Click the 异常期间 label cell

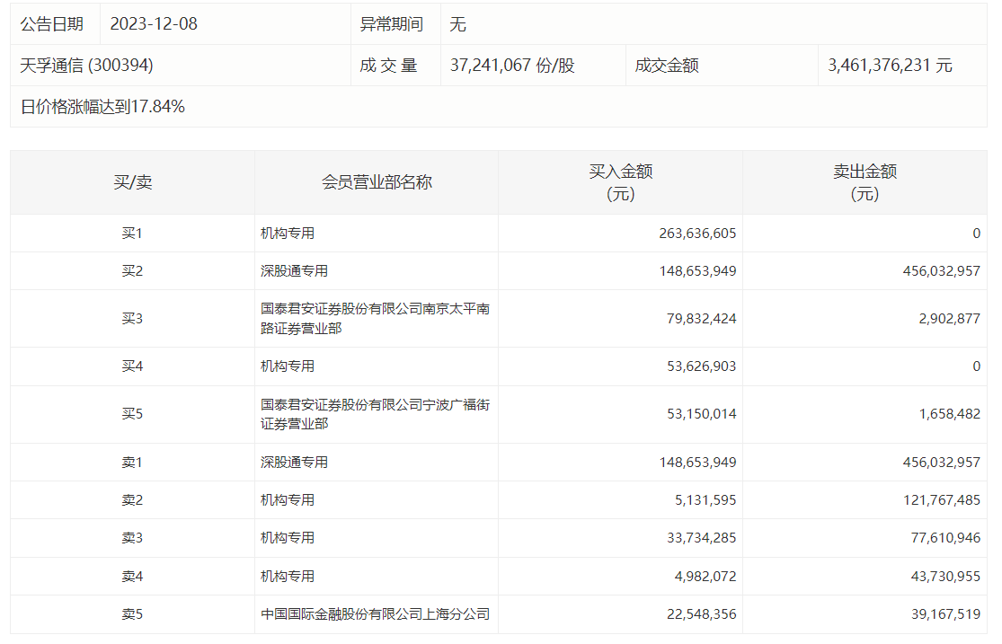391,24
